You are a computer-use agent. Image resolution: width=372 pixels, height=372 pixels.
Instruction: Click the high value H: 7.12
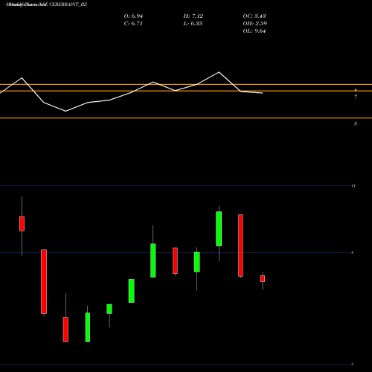pos(193,16)
